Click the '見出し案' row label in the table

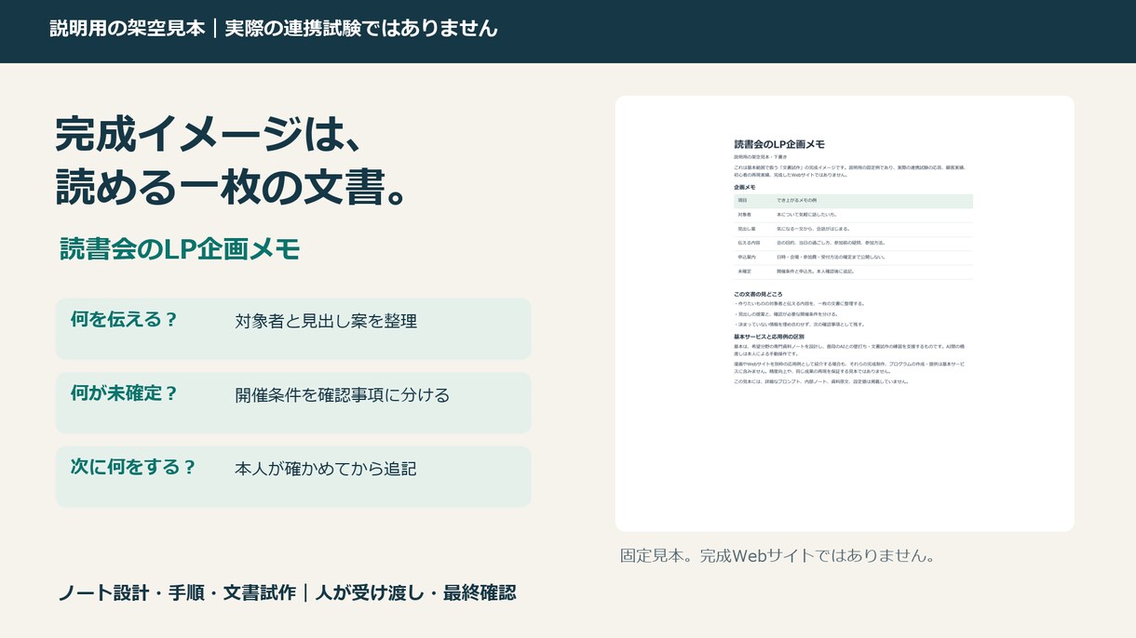(x=747, y=229)
